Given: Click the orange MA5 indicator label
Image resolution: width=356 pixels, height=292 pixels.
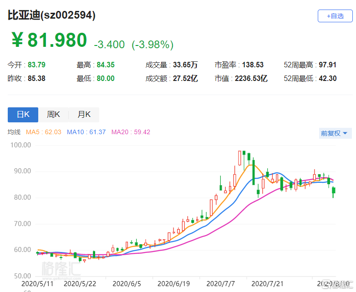Looking at the screenshot, I should (x=43, y=132).
